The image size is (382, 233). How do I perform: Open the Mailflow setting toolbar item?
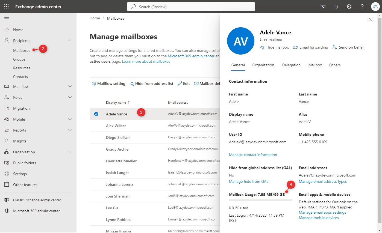point(108,83)
